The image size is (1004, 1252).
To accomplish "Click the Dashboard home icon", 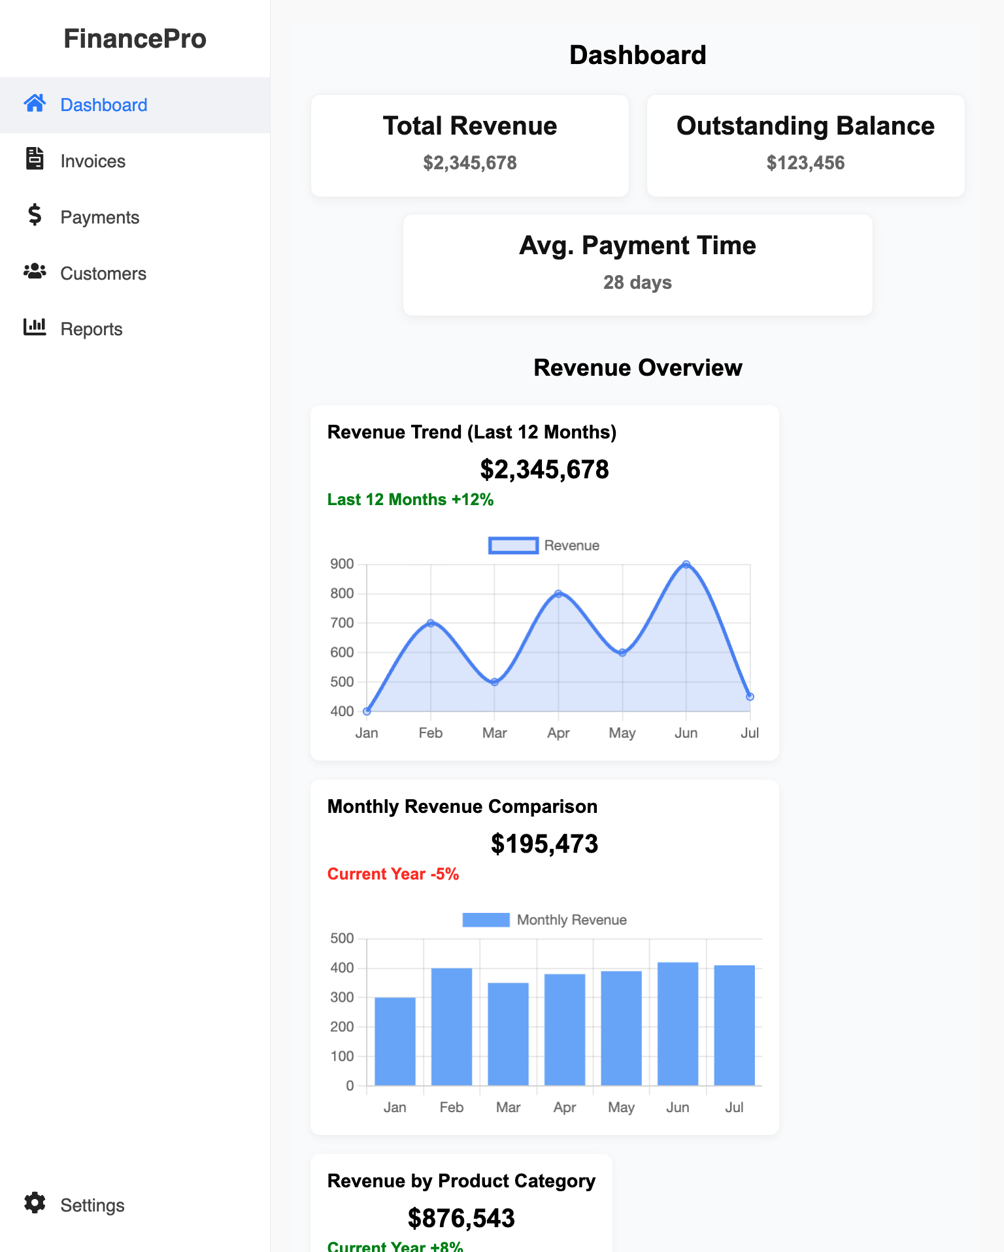I will 35,103.
